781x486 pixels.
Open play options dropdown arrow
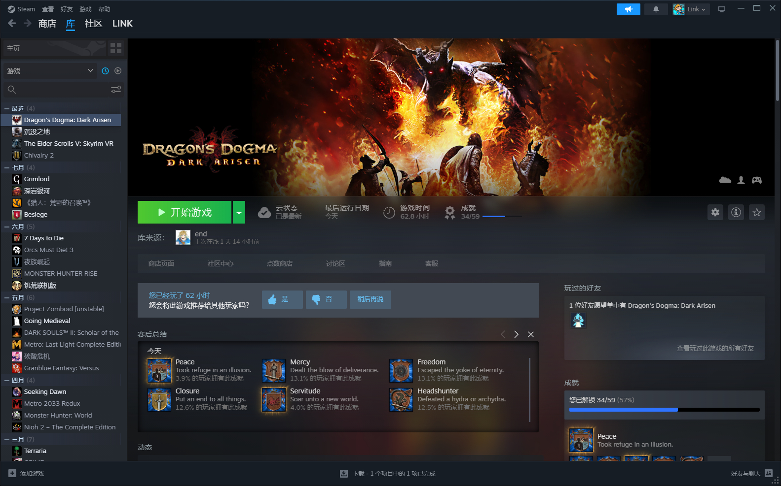click(x=239, y=212)
